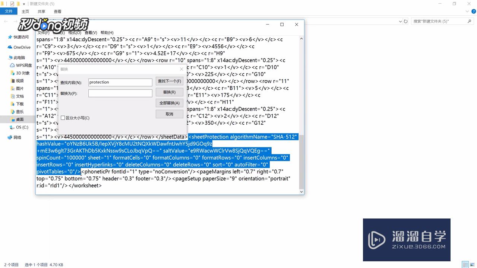The height and width of the screenshot is (268, 477).
Task: Select OneDrive label in navigation pane
Action: click(x=22, y=47)
